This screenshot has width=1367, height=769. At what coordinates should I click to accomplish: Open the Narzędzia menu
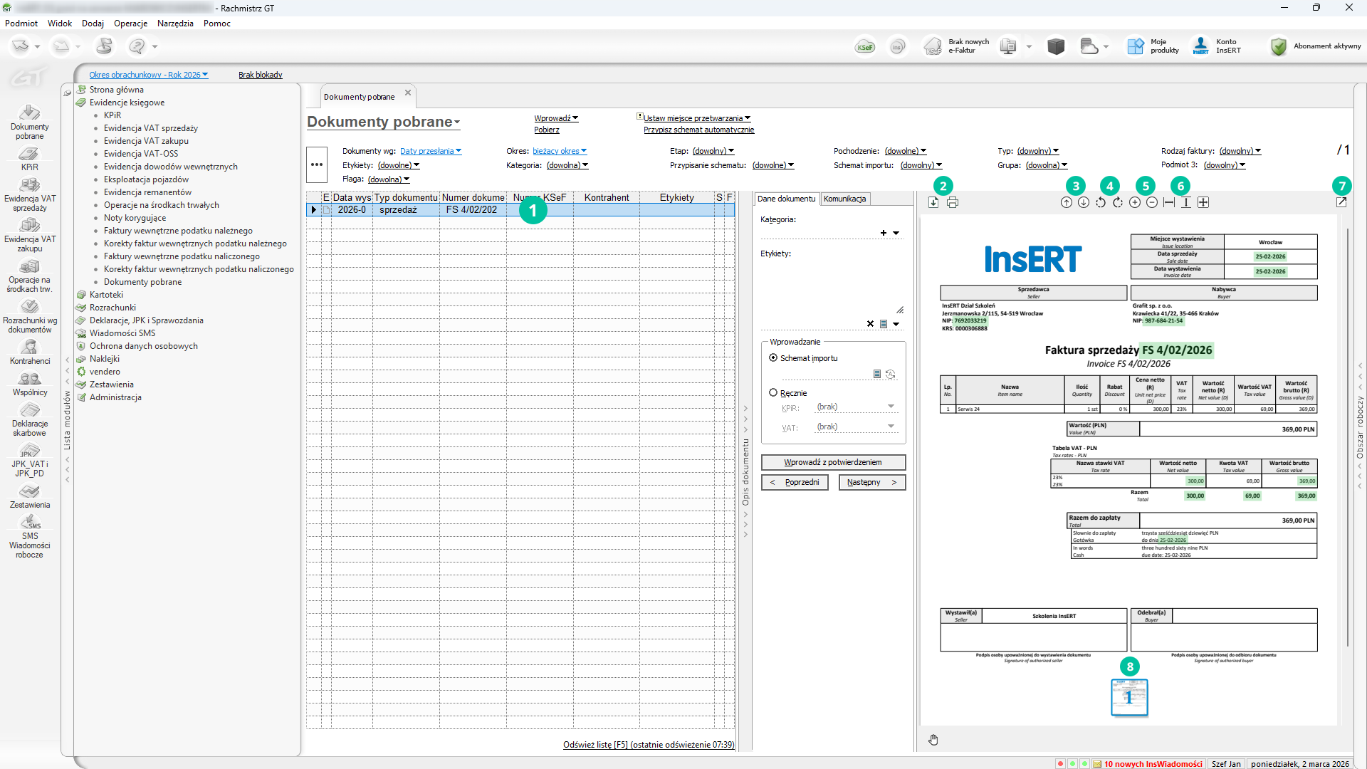[x=175, y=23]
